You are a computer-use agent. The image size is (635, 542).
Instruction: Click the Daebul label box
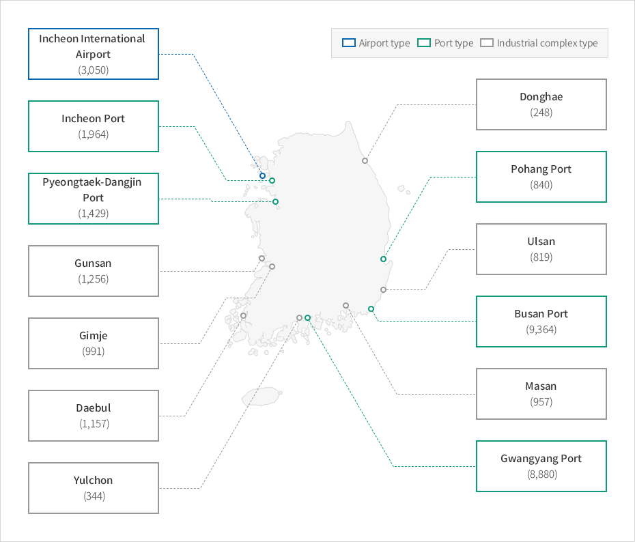point(94,416)
